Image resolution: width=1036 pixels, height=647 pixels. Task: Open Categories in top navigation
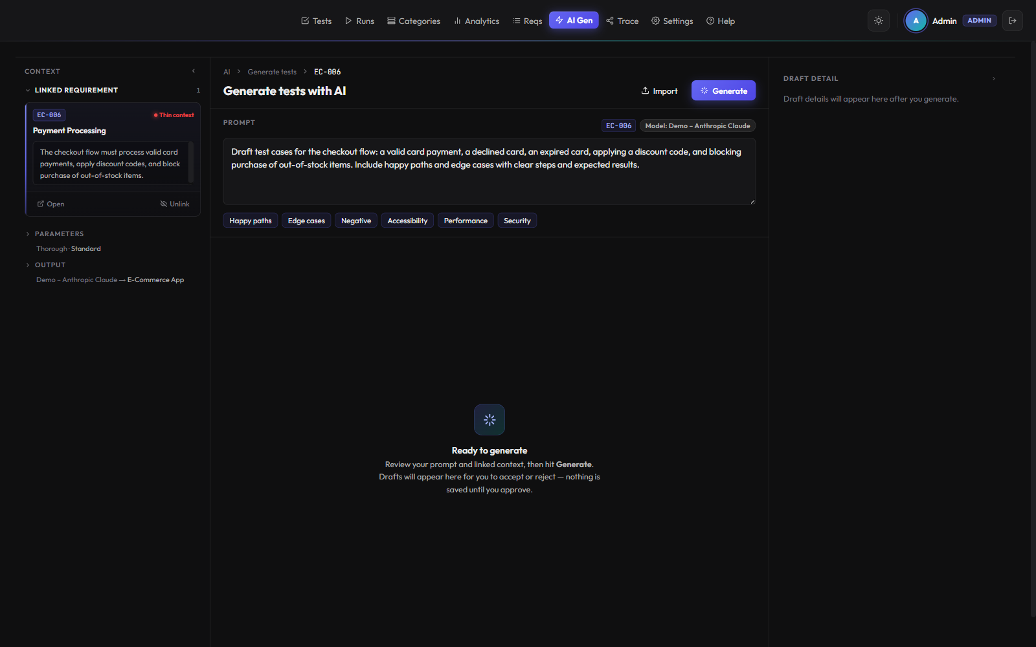[414, 21]
